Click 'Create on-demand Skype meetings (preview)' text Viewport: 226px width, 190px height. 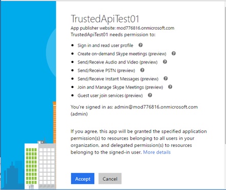click(x=122, y=54)
